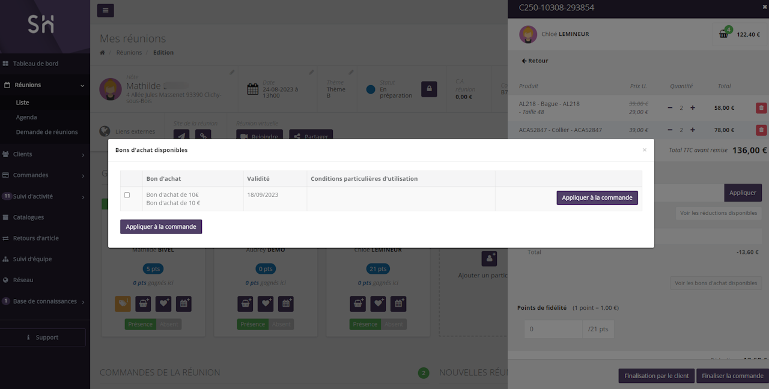The height and width of the screenshot is (389, 769).
Task: Mark Audrey DEMO as Absent
Action: pos(281,324)
